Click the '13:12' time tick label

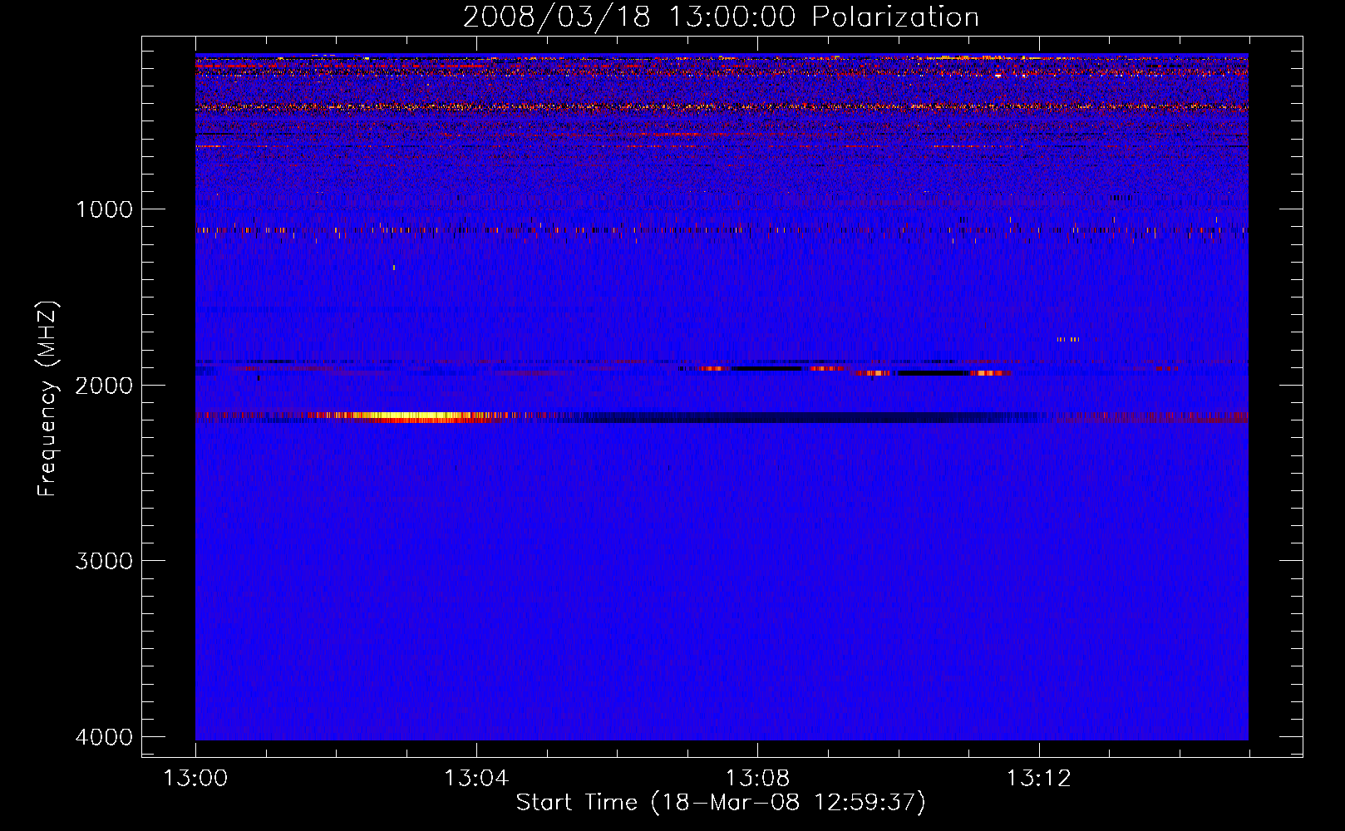[1038, 779]
